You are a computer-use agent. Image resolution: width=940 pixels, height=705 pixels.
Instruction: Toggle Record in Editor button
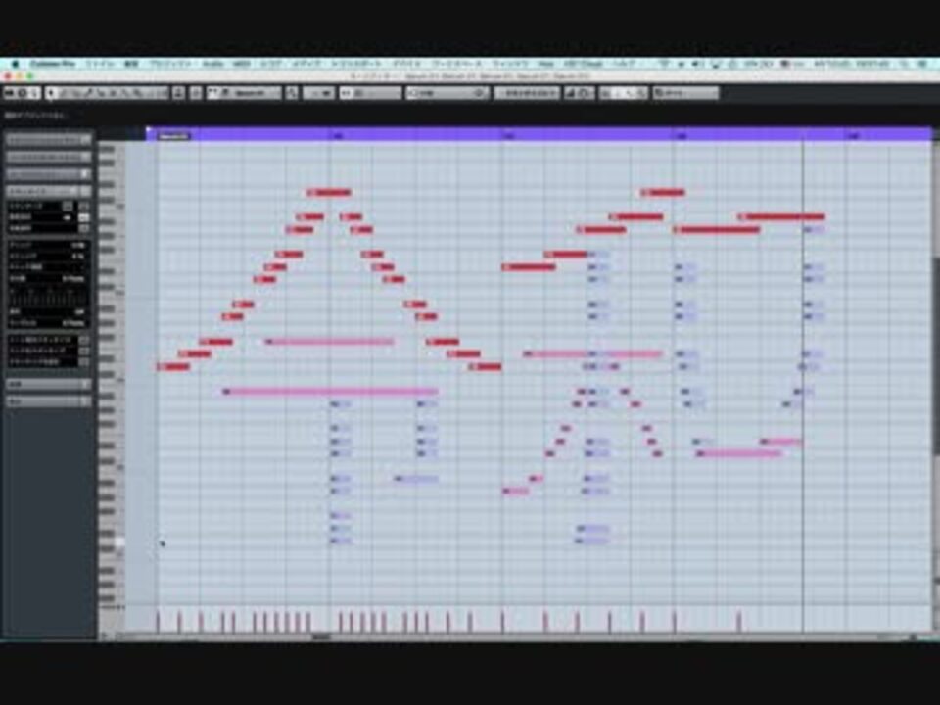23,93
